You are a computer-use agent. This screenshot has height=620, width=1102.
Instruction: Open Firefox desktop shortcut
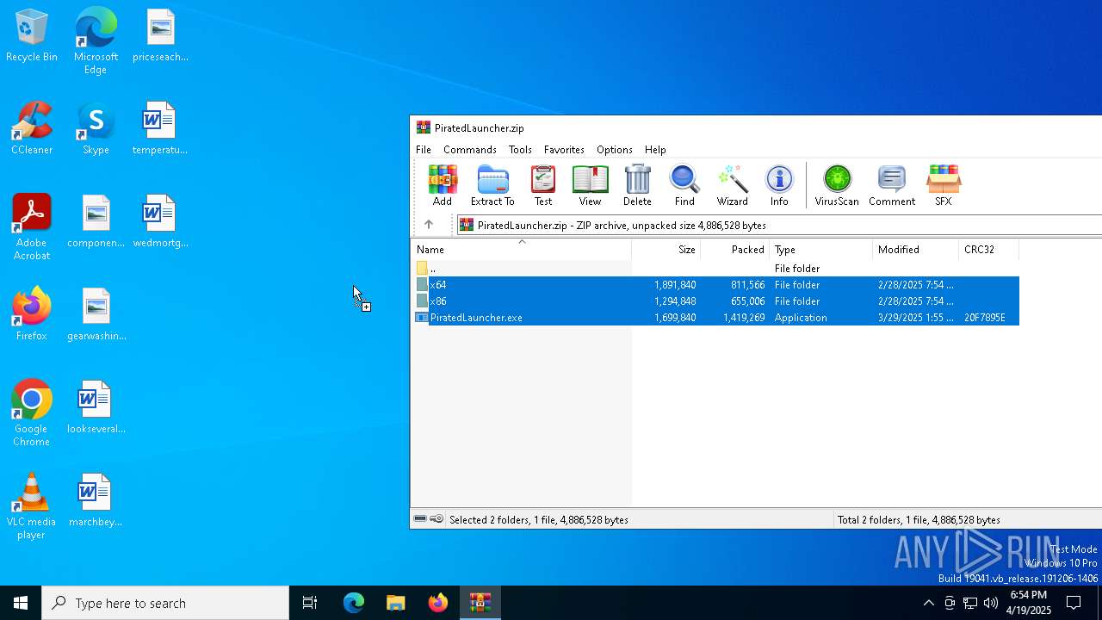[x=32, y=315]
